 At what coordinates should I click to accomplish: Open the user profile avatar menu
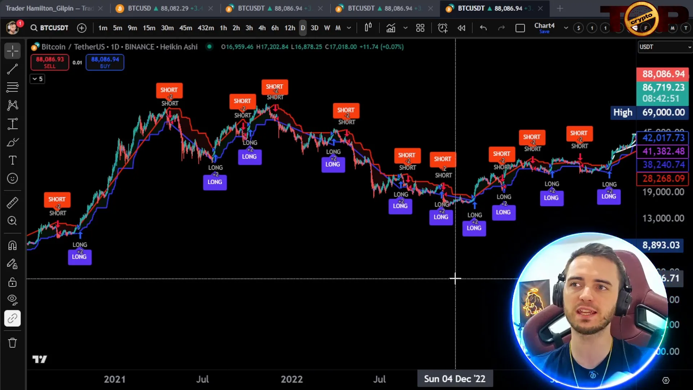point(13,27)
